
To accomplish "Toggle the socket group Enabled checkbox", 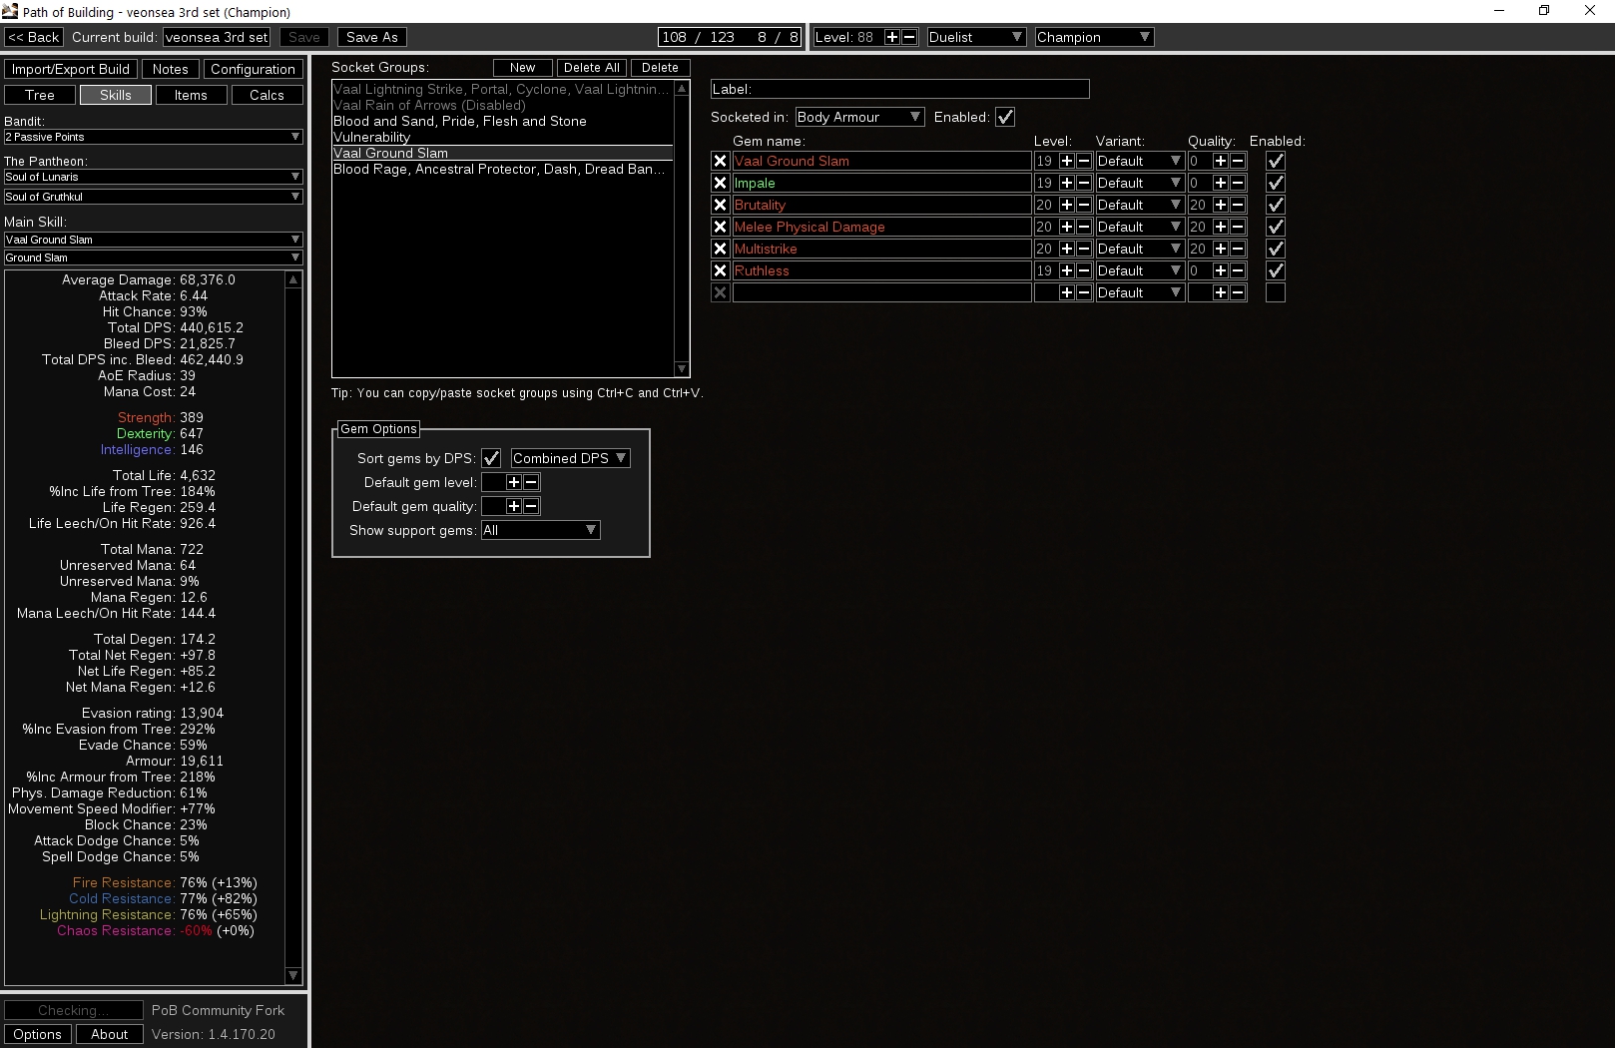I will click(x=1005, y=116).
